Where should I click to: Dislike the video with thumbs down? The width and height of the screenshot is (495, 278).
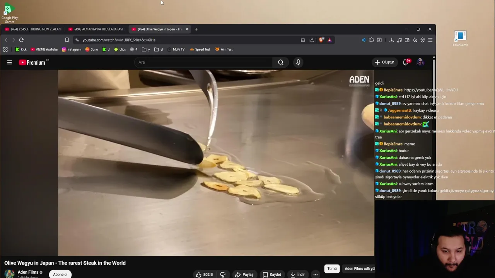point(223,275)
